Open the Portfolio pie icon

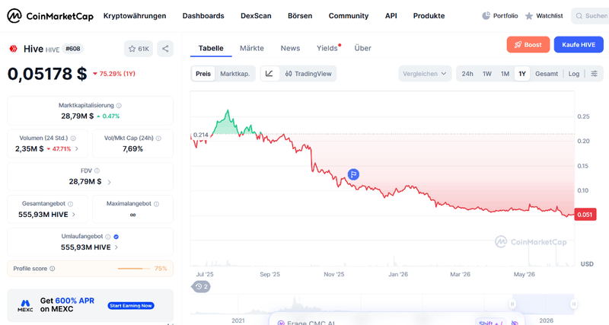coord(486,16)
